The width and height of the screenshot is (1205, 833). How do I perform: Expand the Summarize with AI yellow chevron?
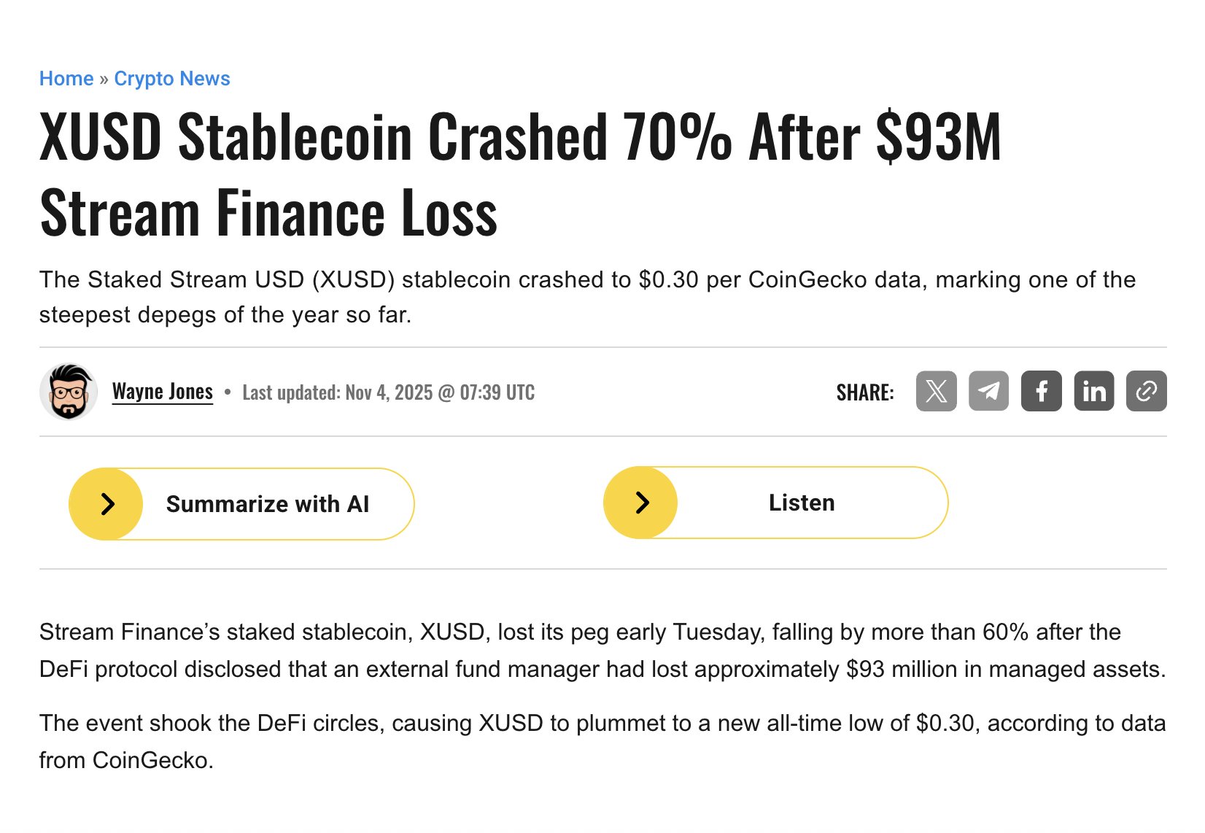click(106, 504)
